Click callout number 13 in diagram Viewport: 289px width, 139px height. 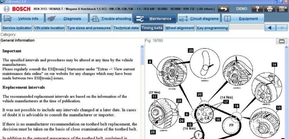click(279, 108)
